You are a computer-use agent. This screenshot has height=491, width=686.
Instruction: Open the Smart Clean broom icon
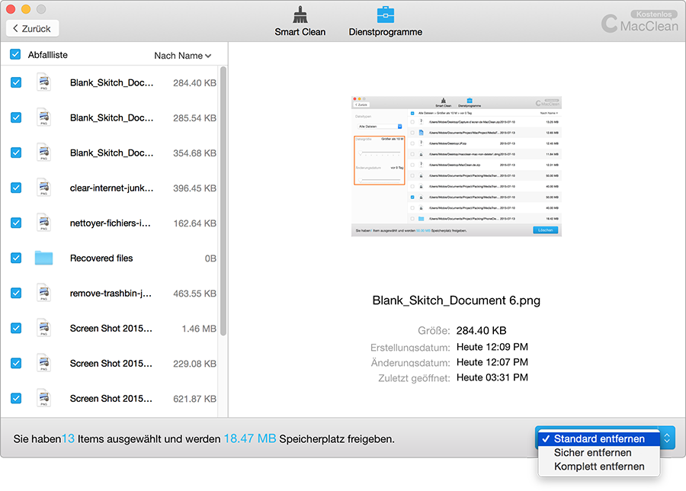(300, 15)
